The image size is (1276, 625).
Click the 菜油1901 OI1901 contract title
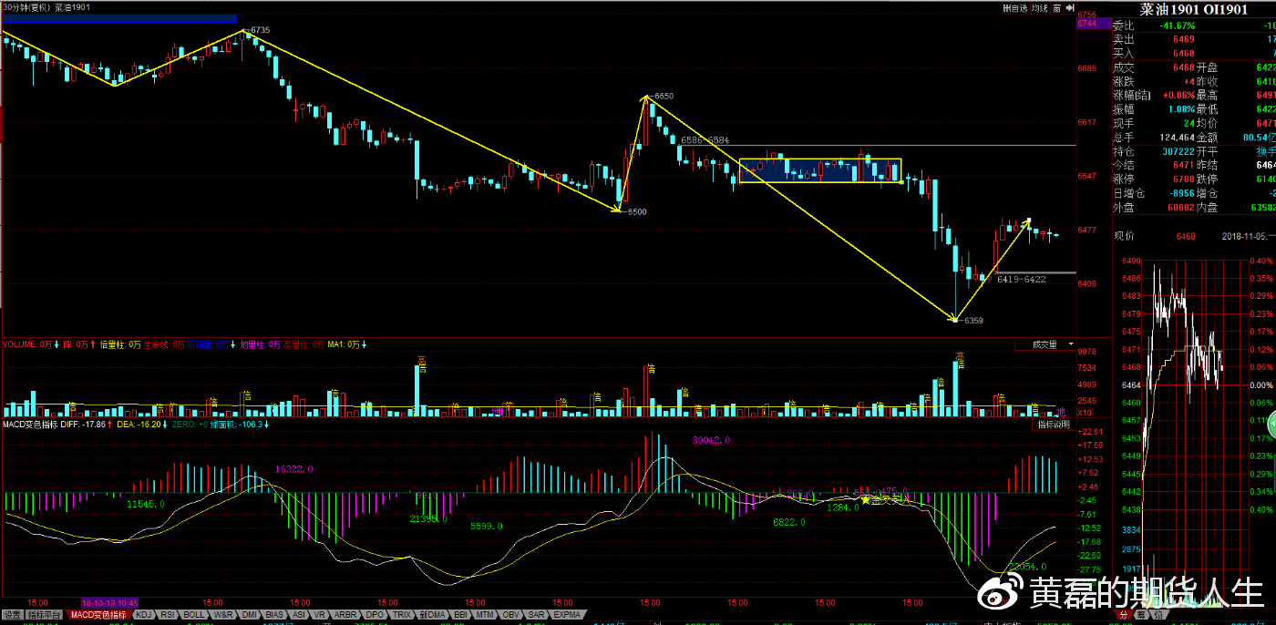click(x=1194, y=9)
